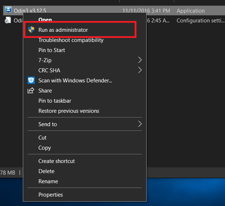Click the 78 MB status bar text
This screenshot has height=206, width=225.
pyautogui.click(x=8, y=173)
